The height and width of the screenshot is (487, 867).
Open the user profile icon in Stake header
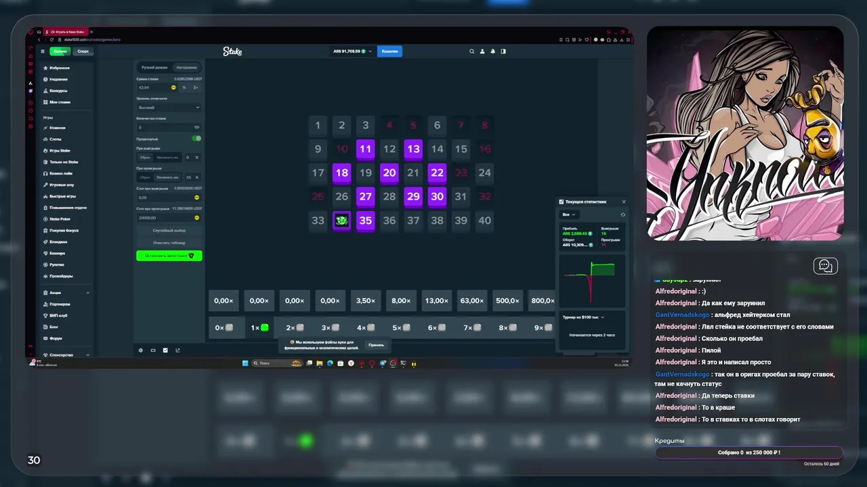click(x=482, y=51)
